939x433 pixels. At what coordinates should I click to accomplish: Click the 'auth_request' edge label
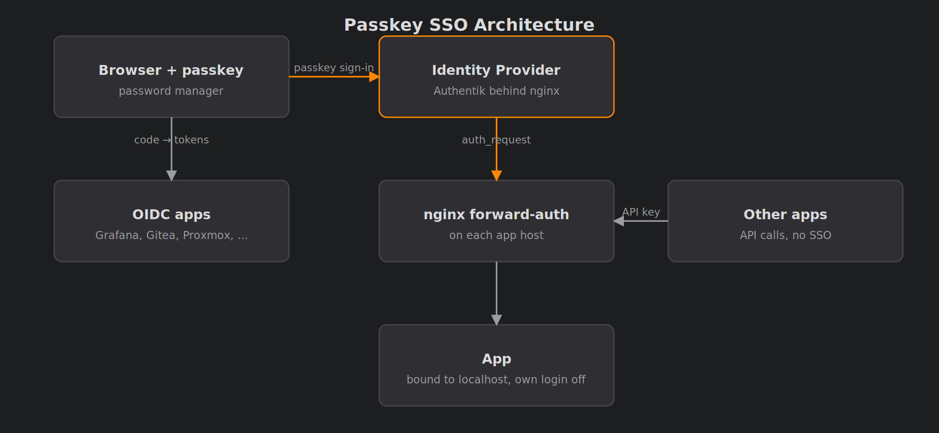[x=497, y=140]
